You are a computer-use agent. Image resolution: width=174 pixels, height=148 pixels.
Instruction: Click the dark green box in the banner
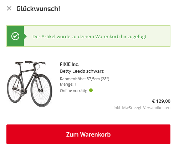pyautogui.click(x=15, y=36)
